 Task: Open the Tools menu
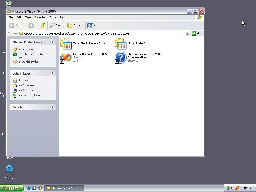(53, 17)
